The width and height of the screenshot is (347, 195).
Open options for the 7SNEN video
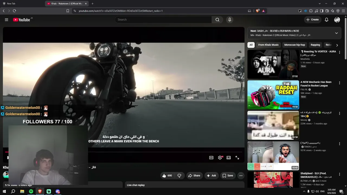coord(339,144)
